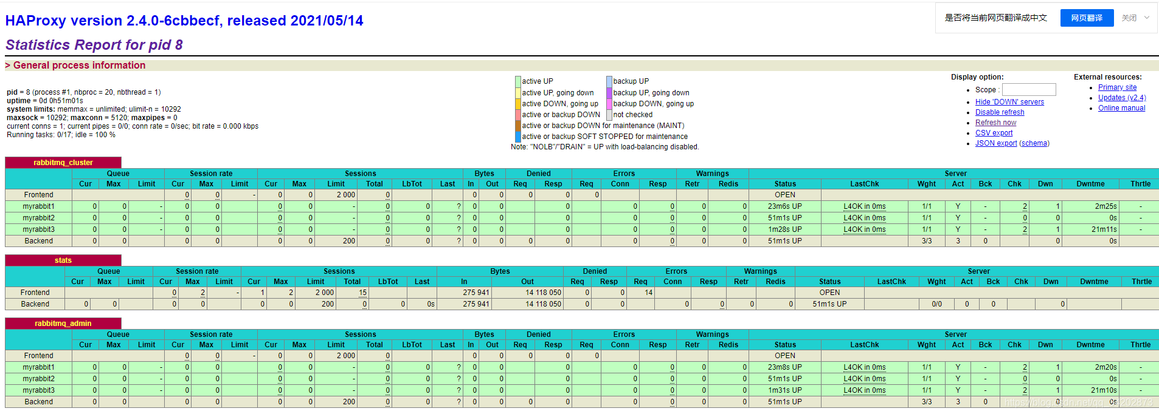Click the SOFT STOPPED legend color swatch
1159x414 pixels.
coord(518,137)
